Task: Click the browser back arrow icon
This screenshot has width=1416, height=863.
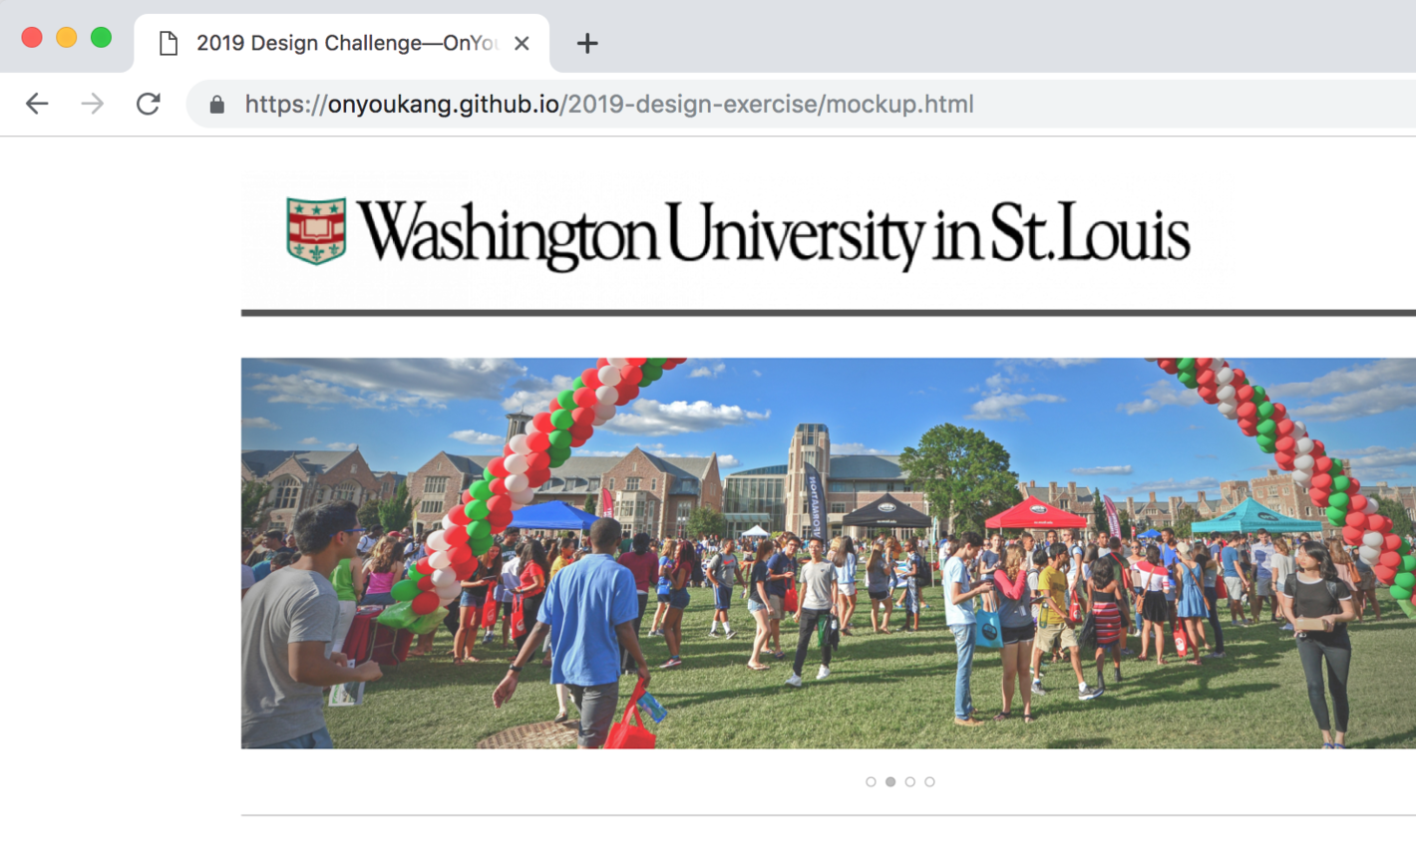Action: 36,104
